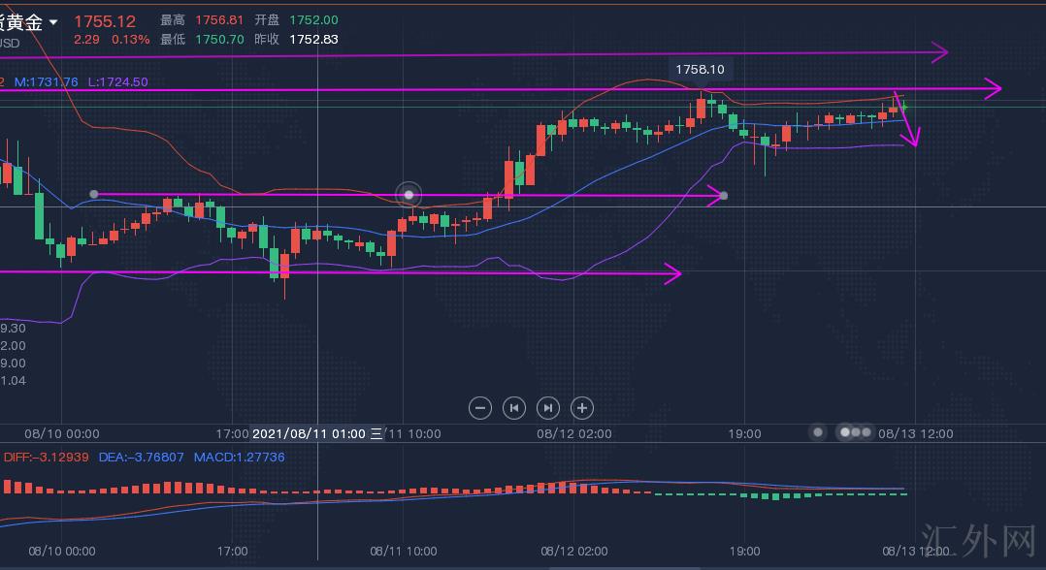Click the jump to next candle icon

[x=548, y=408]
